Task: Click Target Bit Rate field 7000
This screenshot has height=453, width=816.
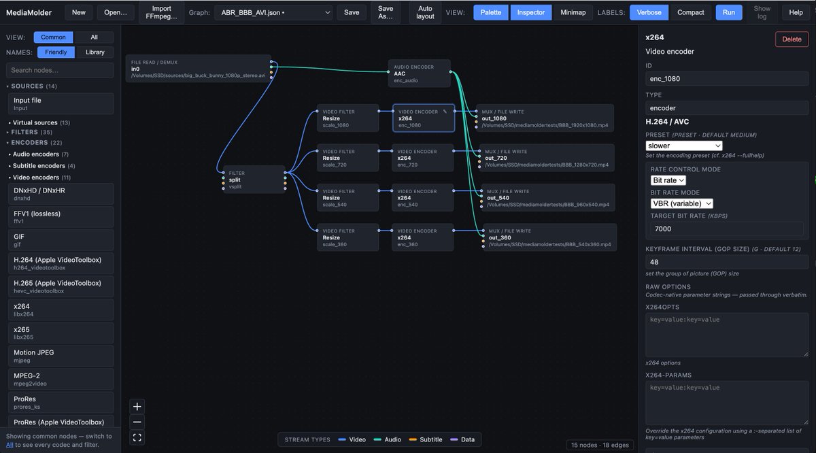Action: [727, 229]
